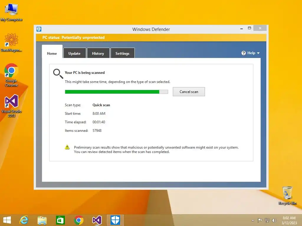Open the Action Center flag icon

(260, 220)
